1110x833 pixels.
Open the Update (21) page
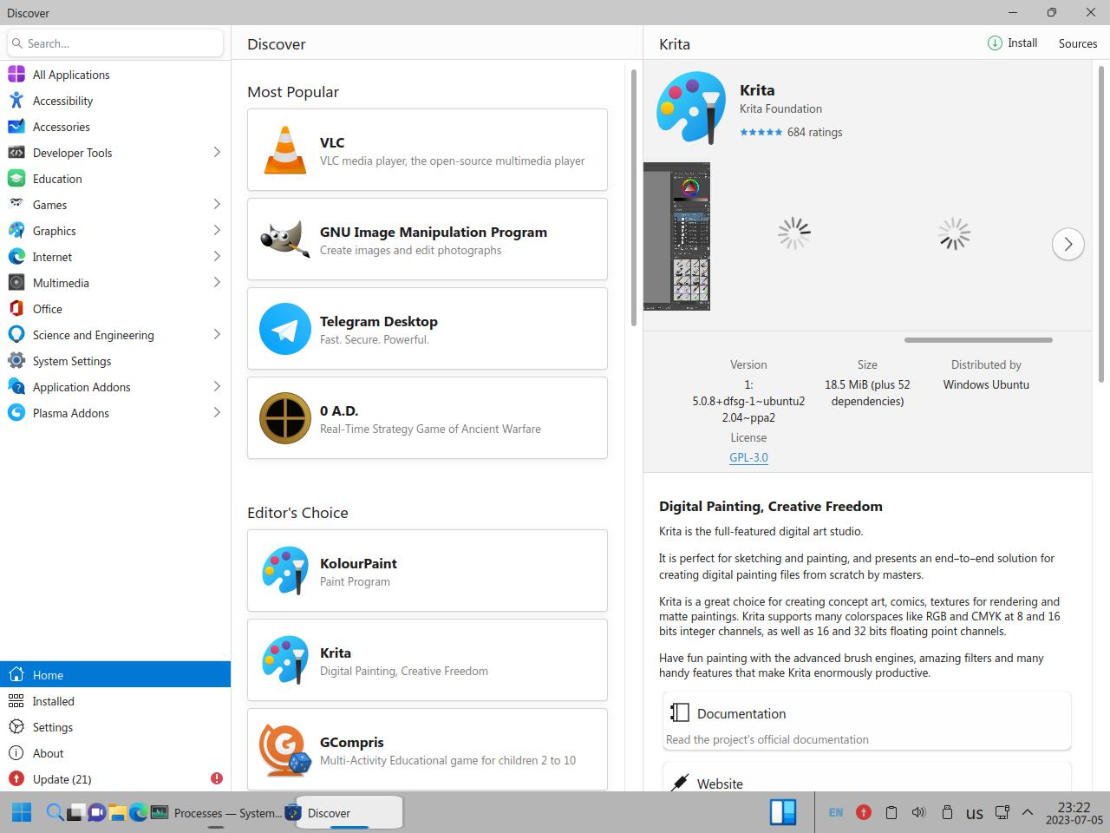click(115, 779)
